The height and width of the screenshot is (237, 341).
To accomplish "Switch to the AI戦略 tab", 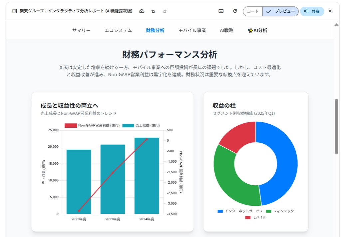I will point(226,30).
